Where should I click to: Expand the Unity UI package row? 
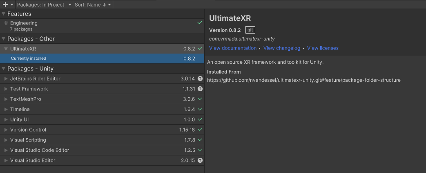pyautogui.click(x=6, y=120)
